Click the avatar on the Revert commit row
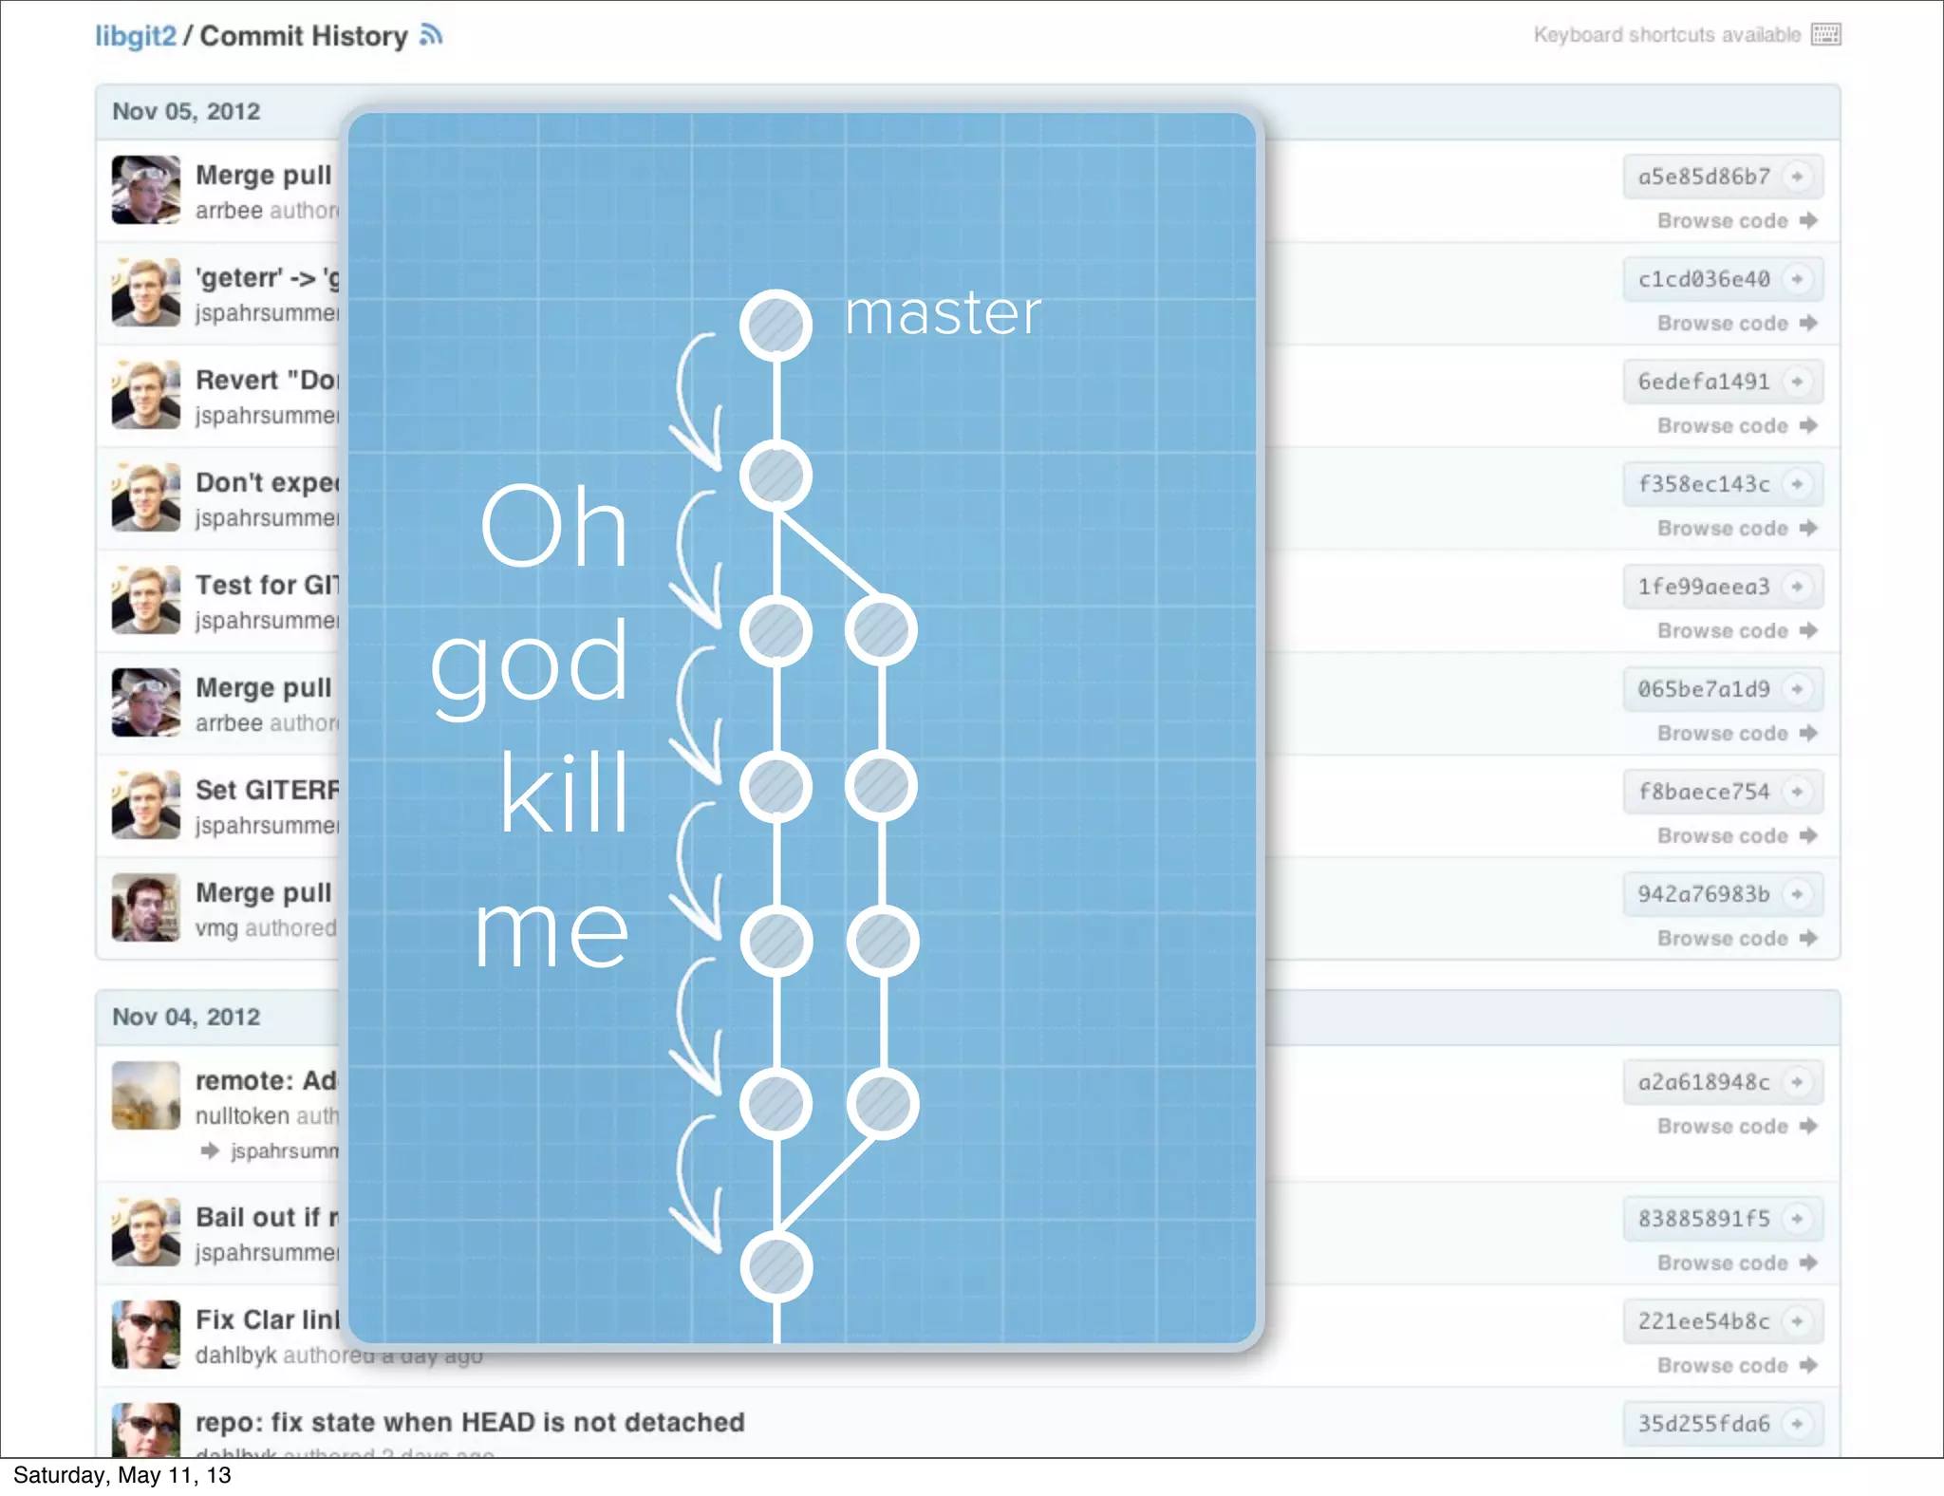The image size is (1944, 1496). click(145, 395)
